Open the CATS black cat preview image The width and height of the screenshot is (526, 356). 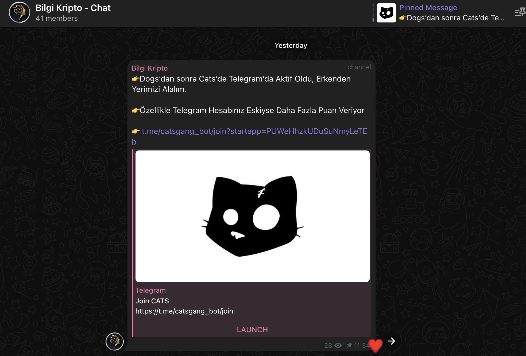click(253, 216)
